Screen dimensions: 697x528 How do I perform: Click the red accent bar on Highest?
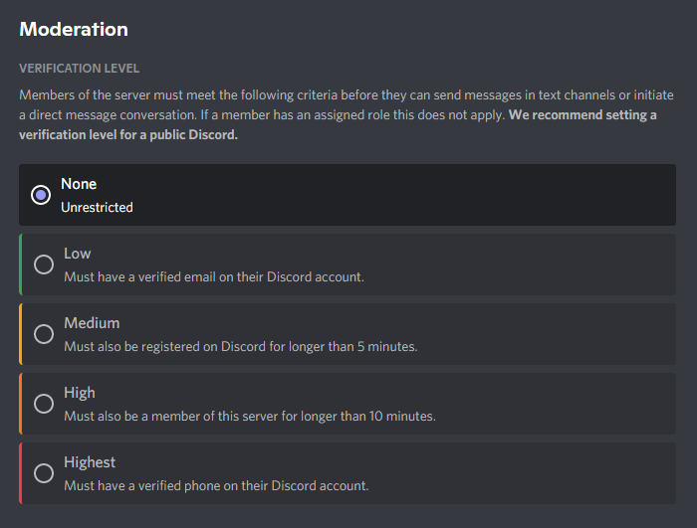tap(21, 473)
